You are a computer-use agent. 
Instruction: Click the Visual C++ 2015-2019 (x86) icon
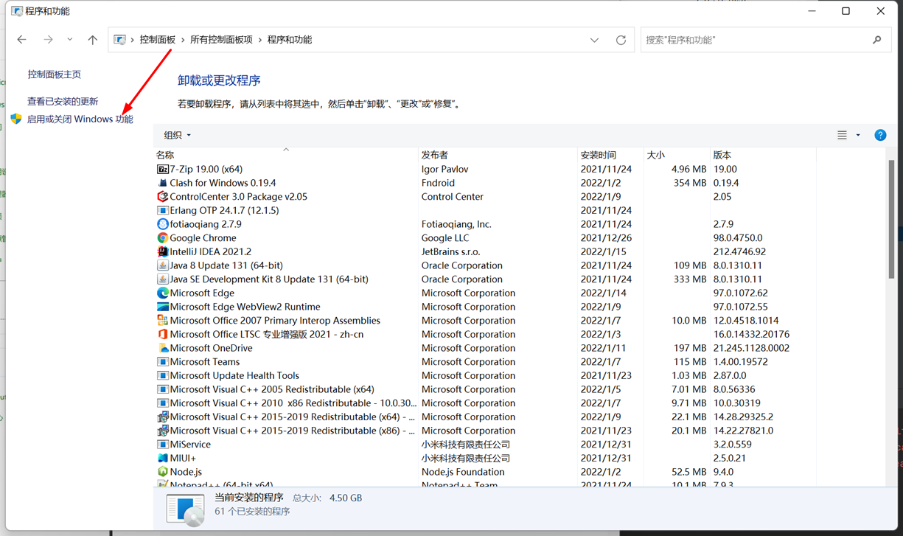[163, 431]
